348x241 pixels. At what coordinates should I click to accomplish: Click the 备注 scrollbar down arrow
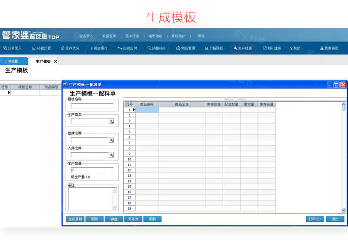coord(114,208)
